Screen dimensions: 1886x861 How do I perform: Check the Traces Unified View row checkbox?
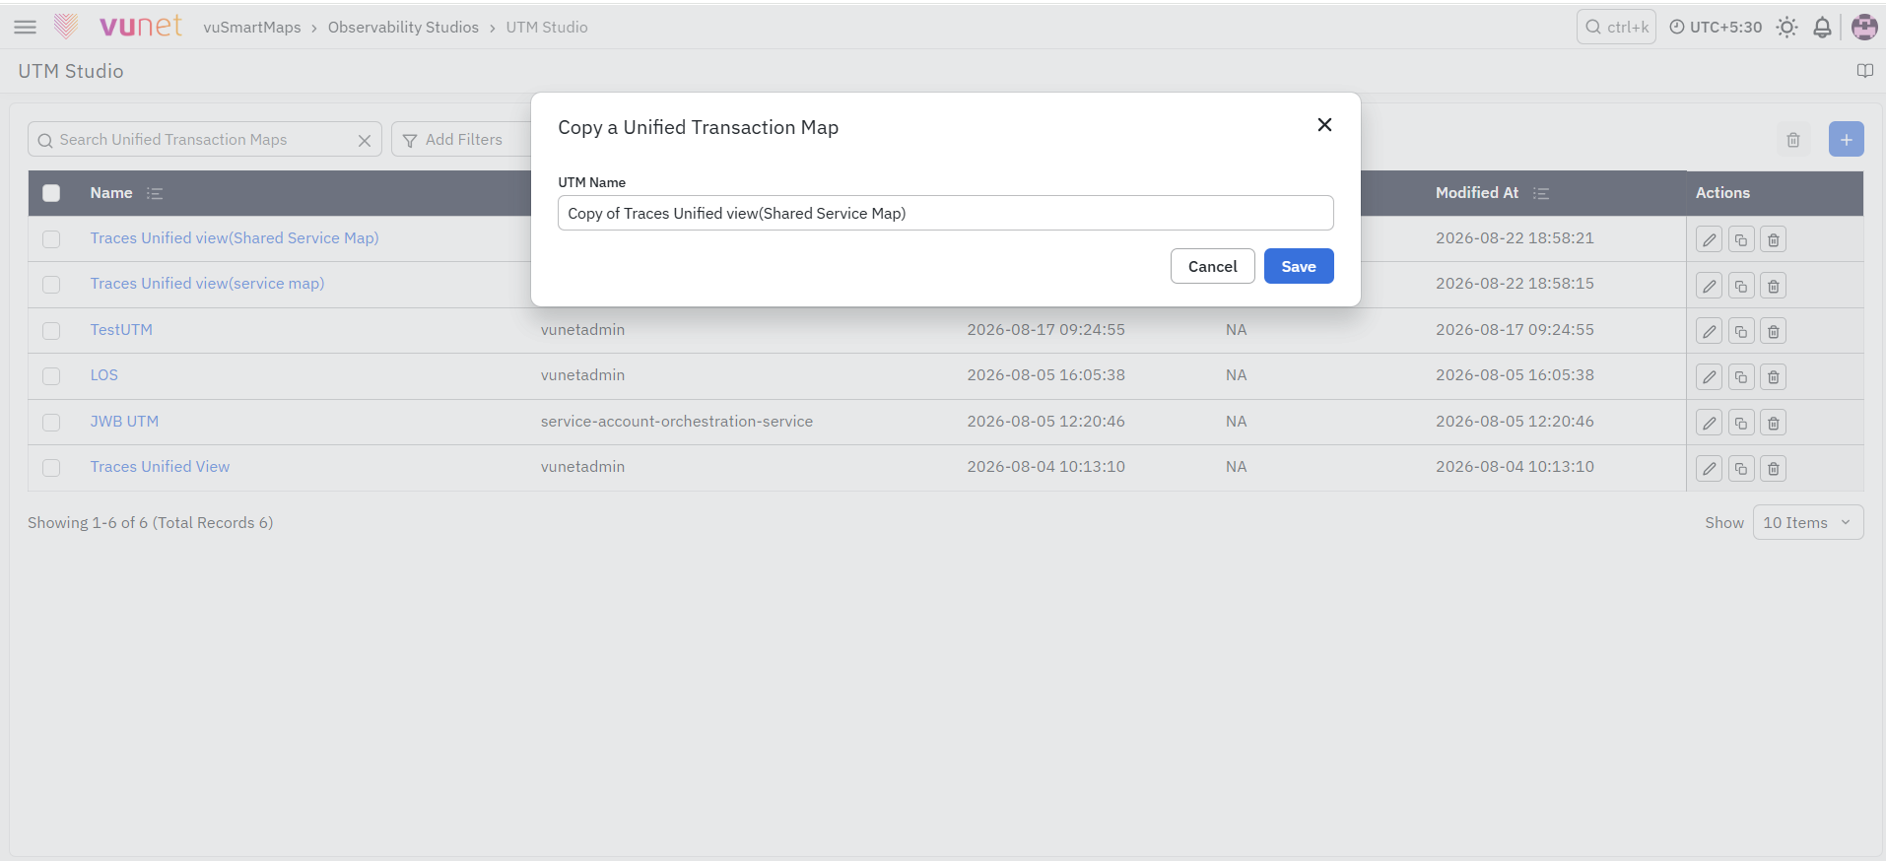coord(51,468)
